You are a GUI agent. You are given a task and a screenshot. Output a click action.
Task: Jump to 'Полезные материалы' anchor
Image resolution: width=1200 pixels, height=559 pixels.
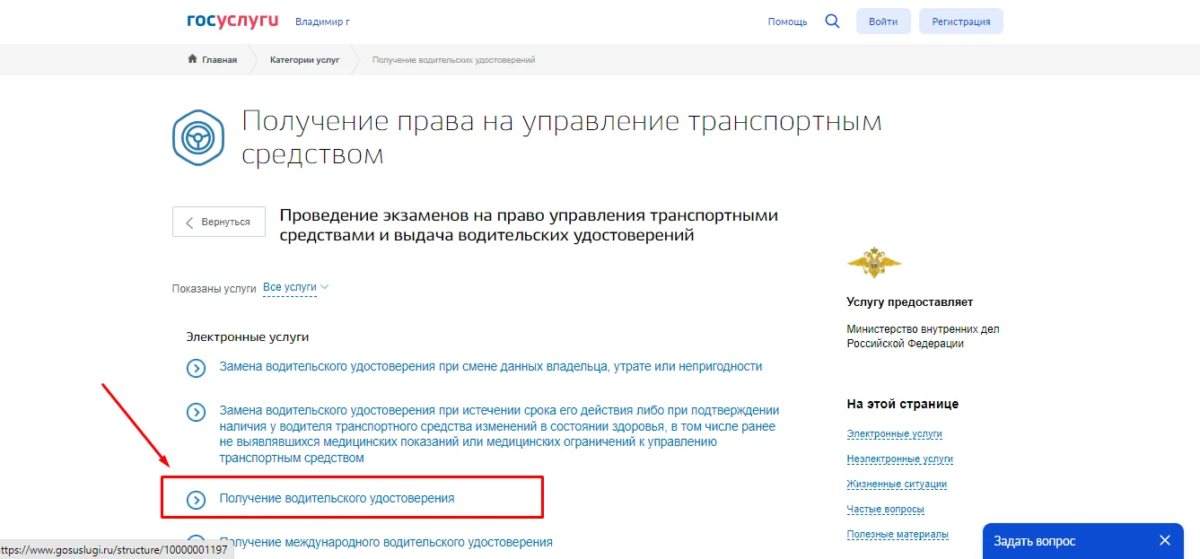897,535
